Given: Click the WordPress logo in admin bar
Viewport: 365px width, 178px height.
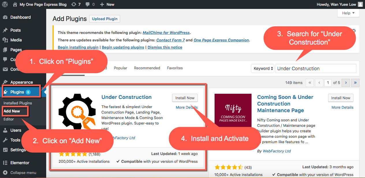Looking at the screenshot, I should pyautogui.click(x=5, y=4).
